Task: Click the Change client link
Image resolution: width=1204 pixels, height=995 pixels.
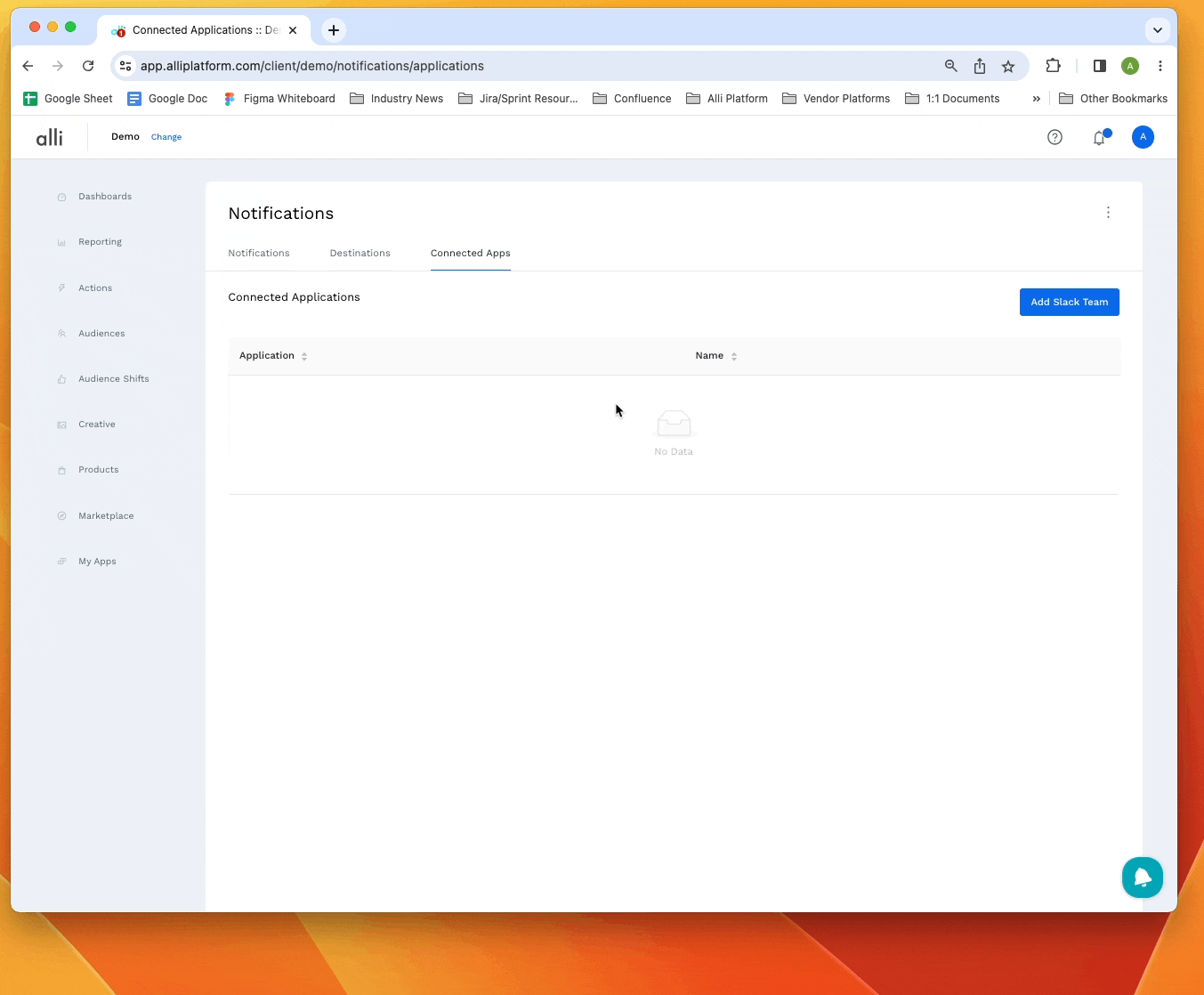Action: pyautogui.click(x=166, y=137)
